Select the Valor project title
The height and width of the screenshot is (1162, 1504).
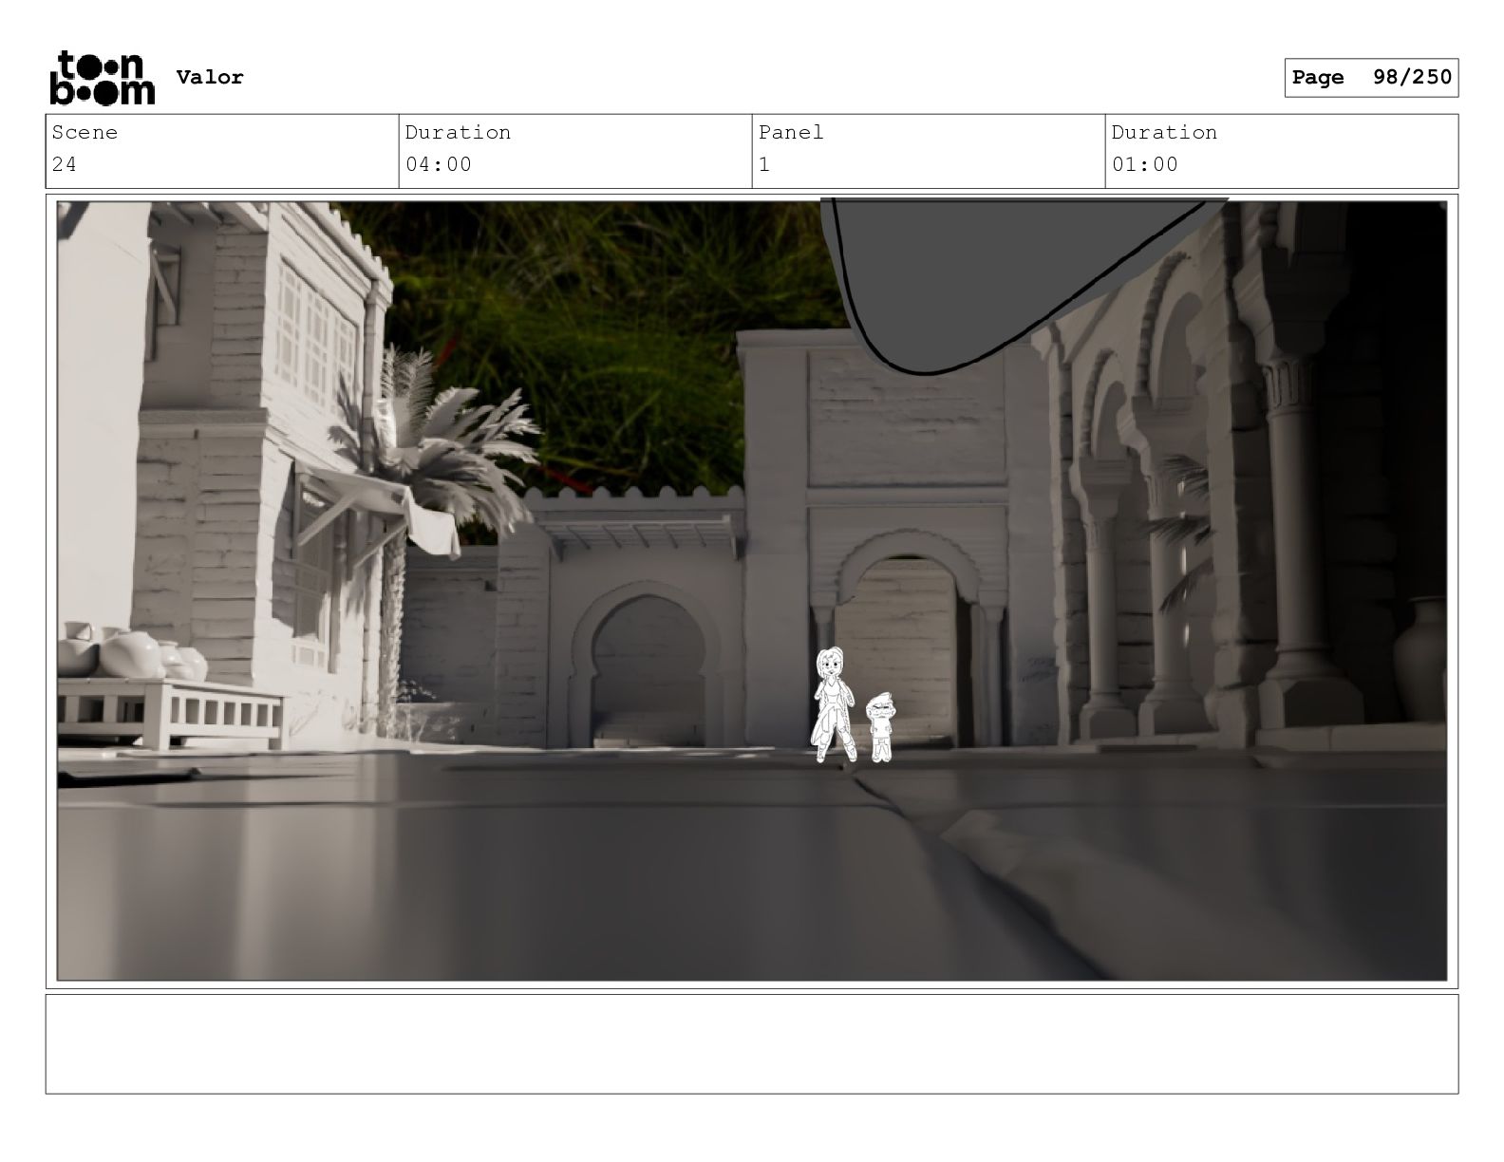pos(210,78)
